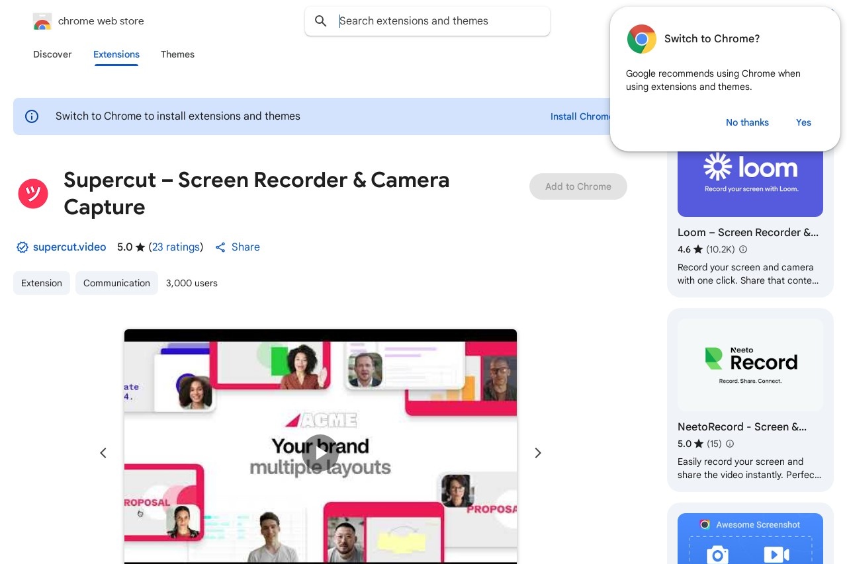Open the supercut.video publisher link
The image size is (847, 564).
69,247
